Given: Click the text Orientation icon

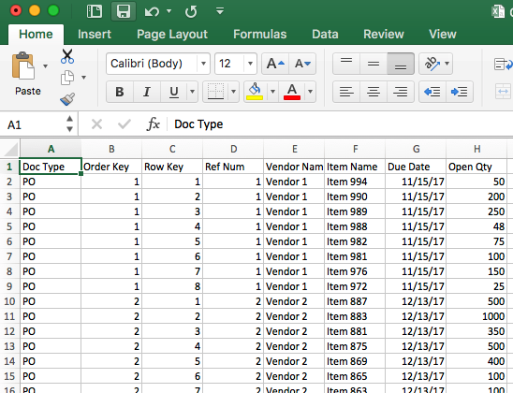Looking at the screenshot, I should click(x=432, y=64).
